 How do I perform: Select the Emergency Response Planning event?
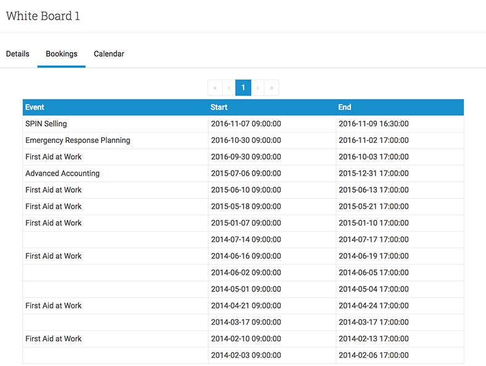(x=78, y=140)
